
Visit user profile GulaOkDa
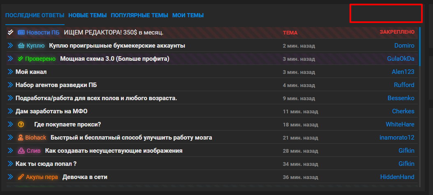pyautogui.click(x=401, y=59)
